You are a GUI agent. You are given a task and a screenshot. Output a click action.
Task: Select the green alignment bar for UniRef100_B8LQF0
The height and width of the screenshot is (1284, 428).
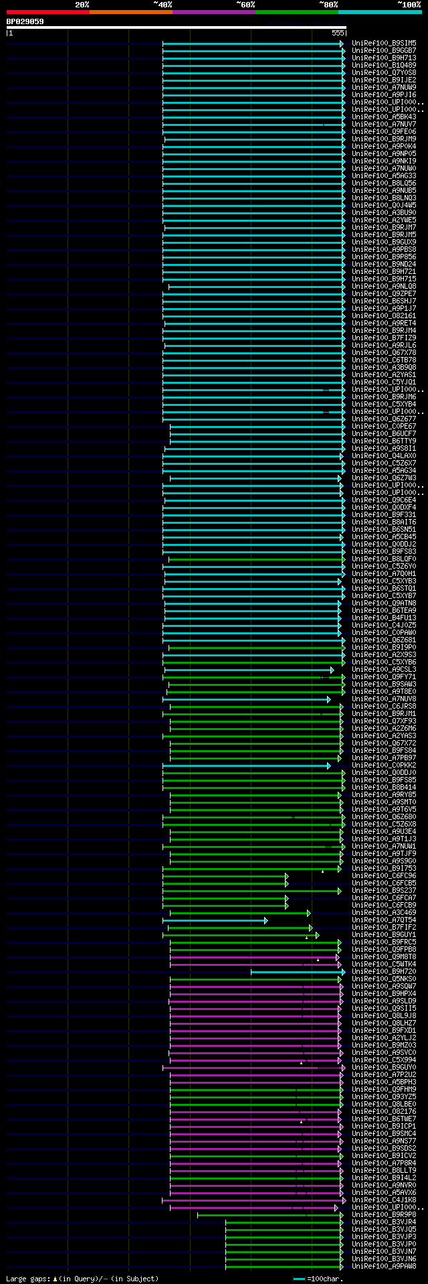point(255,559)
